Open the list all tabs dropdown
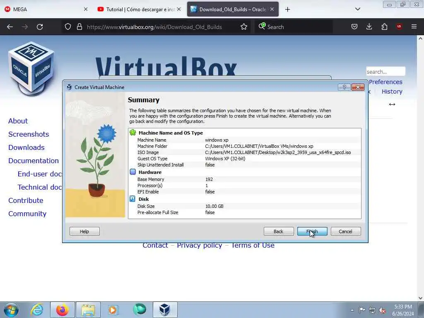424x318 pixels. pos(357,9)
